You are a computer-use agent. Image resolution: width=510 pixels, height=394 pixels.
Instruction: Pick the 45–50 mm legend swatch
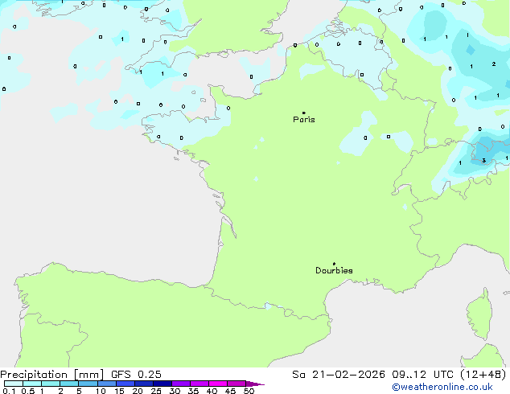[x=236, y=384]
